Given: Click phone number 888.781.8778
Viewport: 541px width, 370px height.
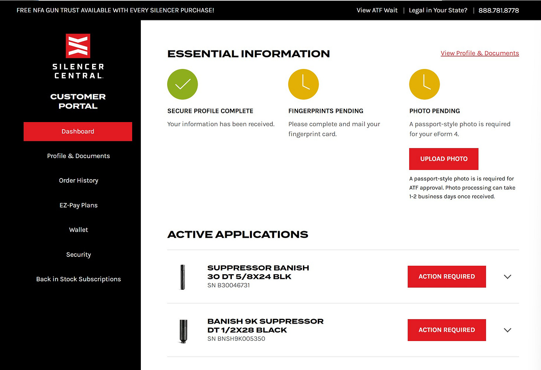Looking at the screenshot, I should pyautogui.click(x=499, y=10).
